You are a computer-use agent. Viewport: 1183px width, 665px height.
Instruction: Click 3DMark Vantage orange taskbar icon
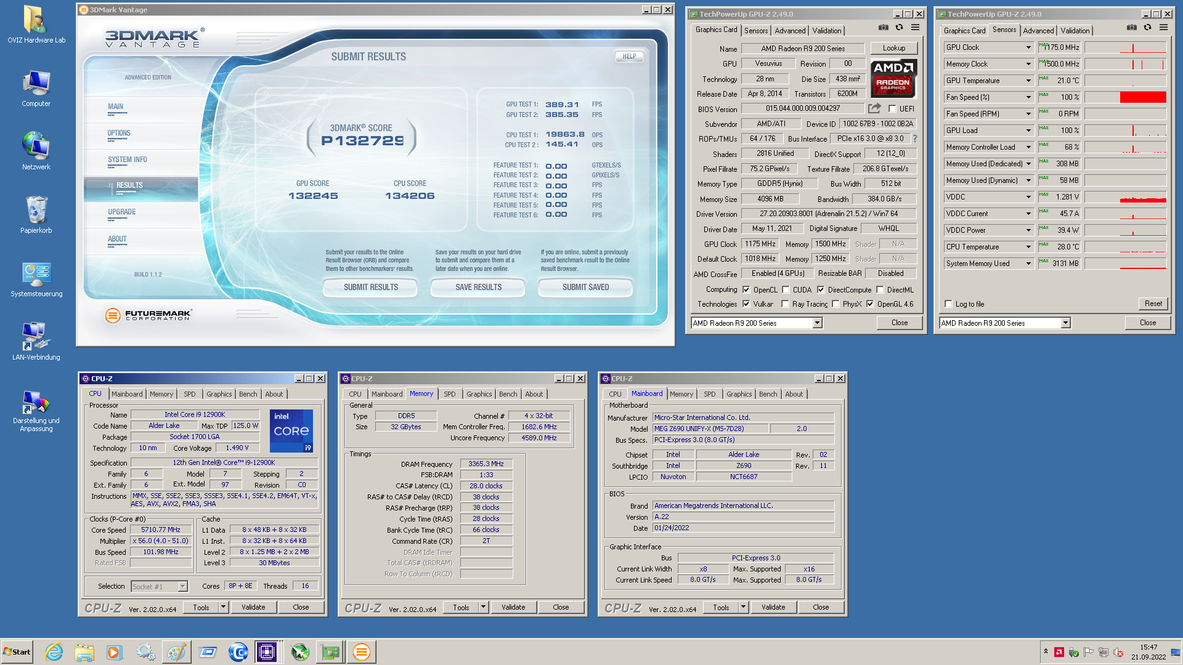tap(362, 652)
